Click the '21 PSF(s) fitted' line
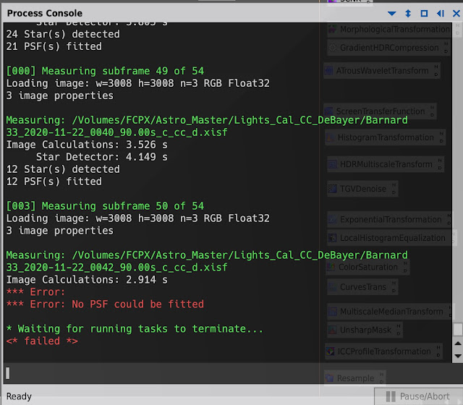This screenshot has height=405, width=463. (x=54, y=46)
